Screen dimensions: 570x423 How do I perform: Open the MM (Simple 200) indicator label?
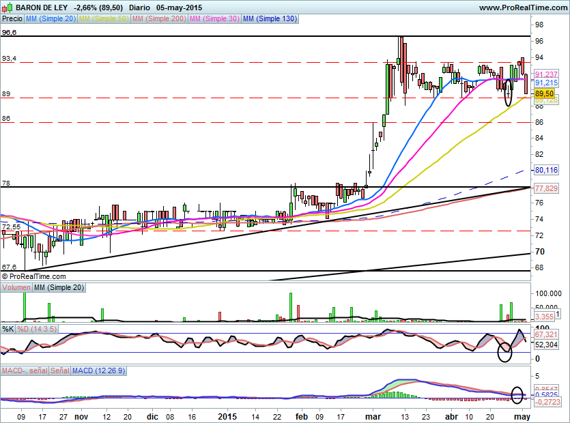click(159, 18)
